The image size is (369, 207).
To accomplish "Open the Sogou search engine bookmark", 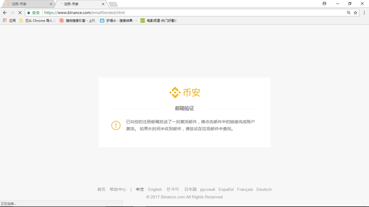I will coord(78,20).
